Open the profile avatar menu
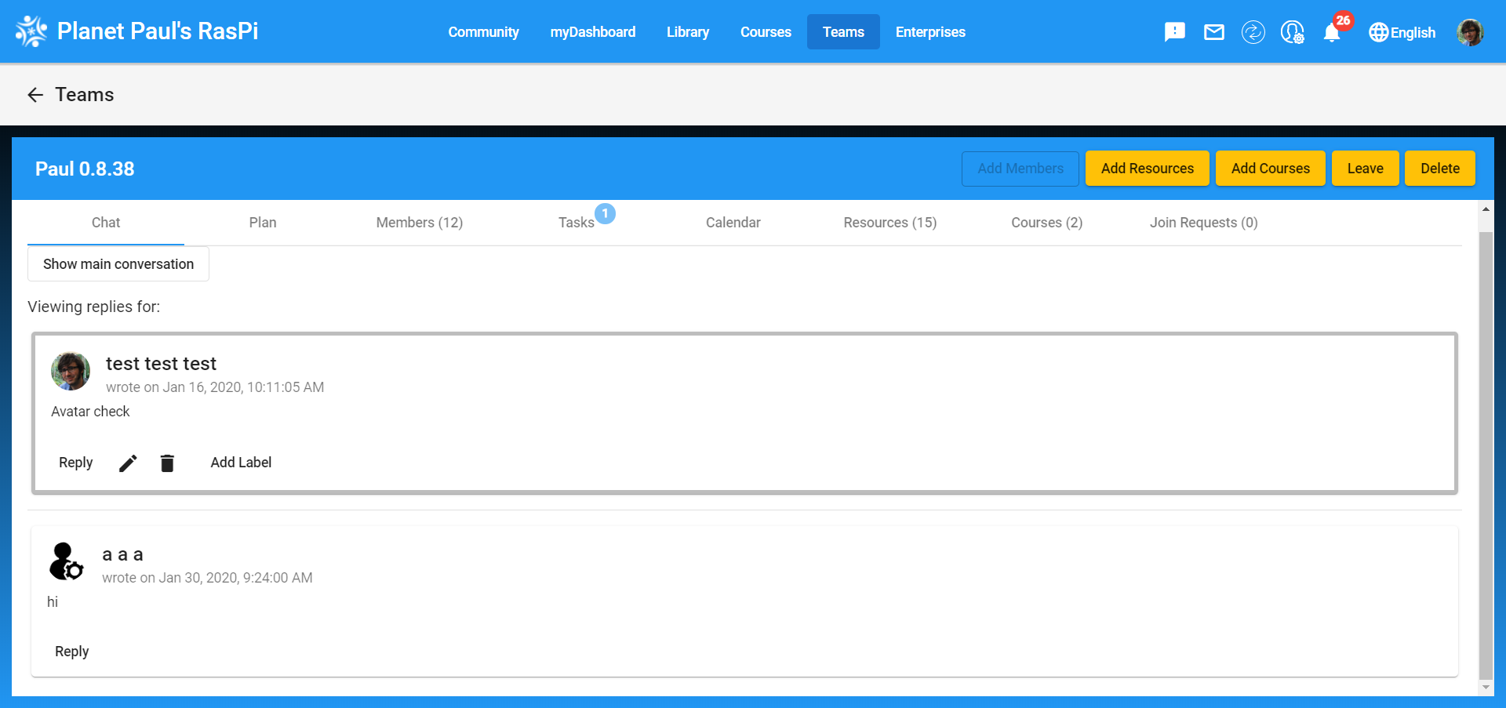 (1470, 31)
